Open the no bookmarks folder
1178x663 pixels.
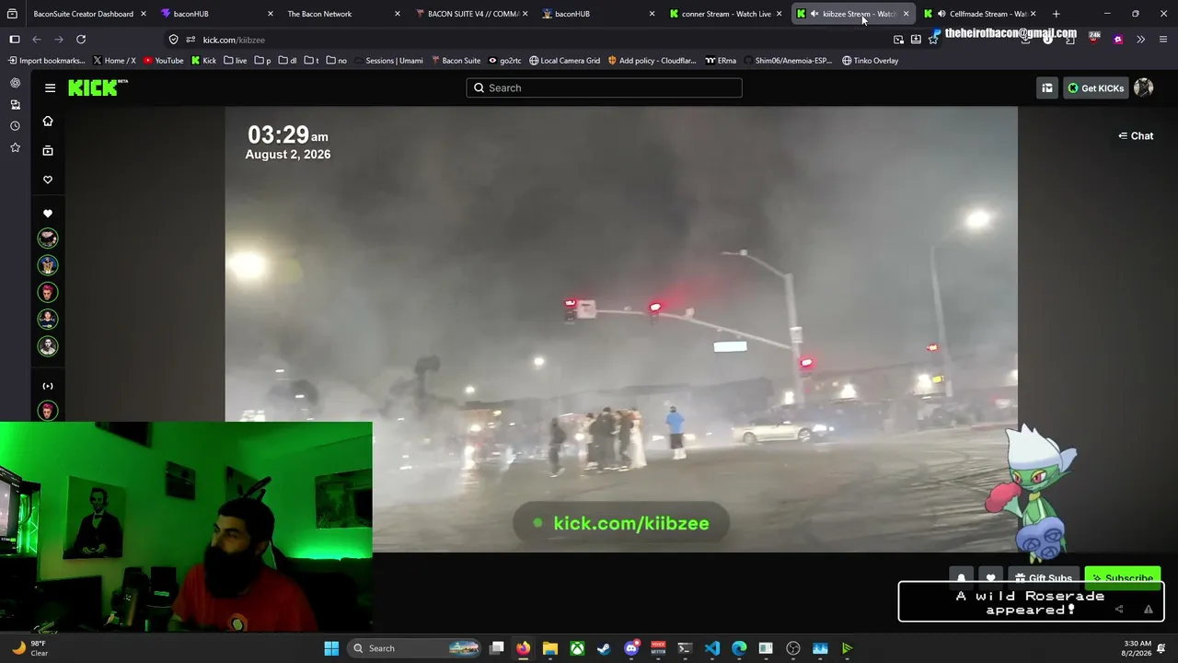click(337, 61)
